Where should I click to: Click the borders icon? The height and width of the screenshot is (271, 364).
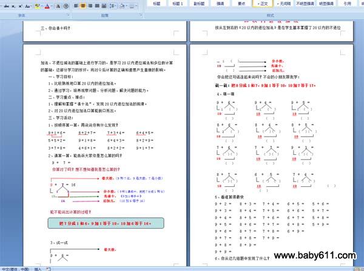point(132,6)
